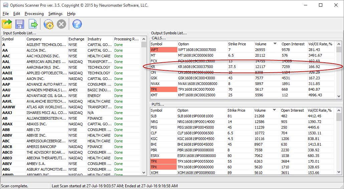Image resolution: width=344 pixels, height=189 pixels.
Task: Select AMBEV S.A. input row
Action: pos(71,164)
